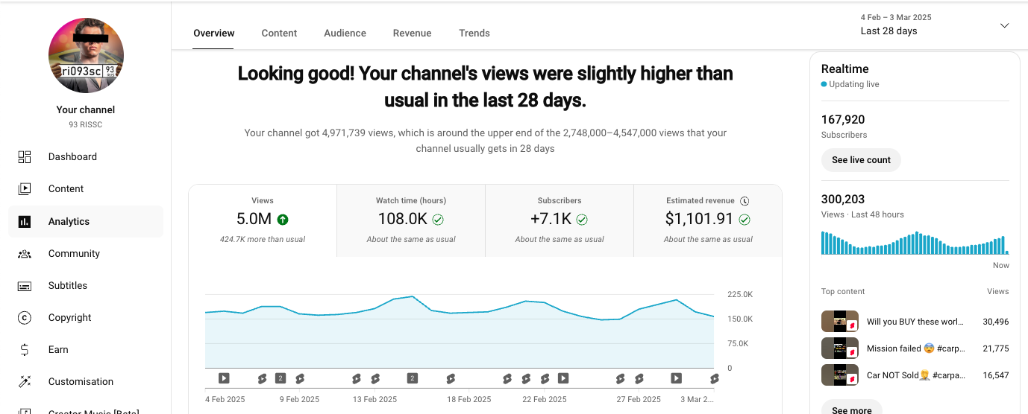Screen dimensions: 1028x414
Task: Open the Customisation magic wand icon
Action: pos(25,382)
